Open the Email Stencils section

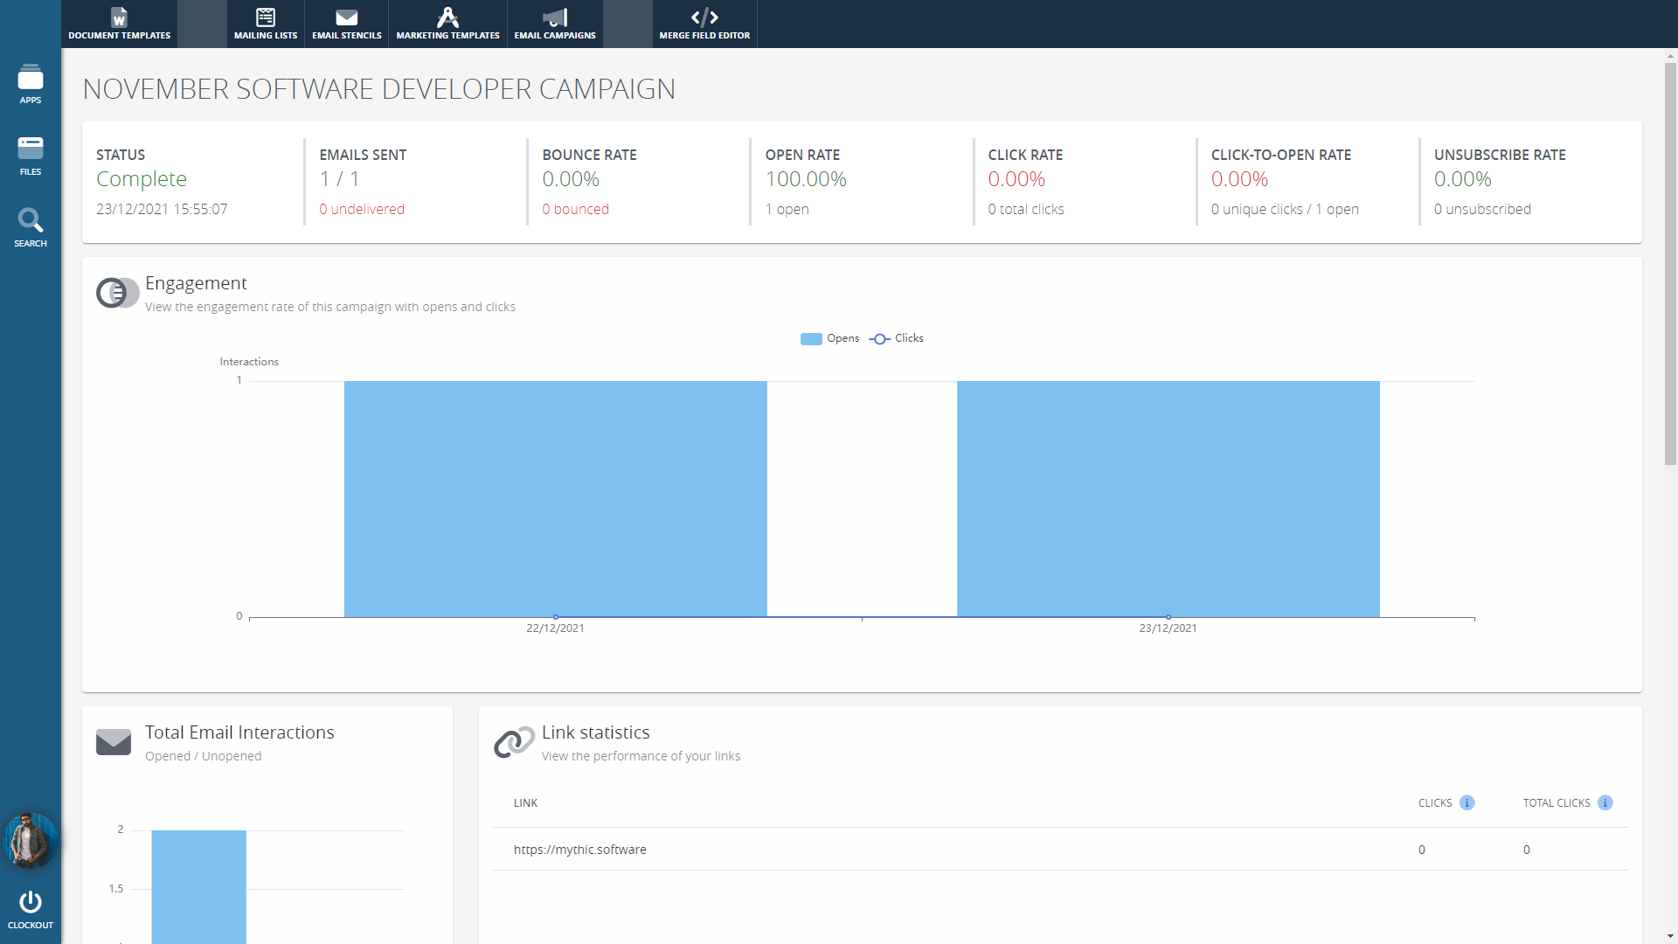[x=346, y=24]
